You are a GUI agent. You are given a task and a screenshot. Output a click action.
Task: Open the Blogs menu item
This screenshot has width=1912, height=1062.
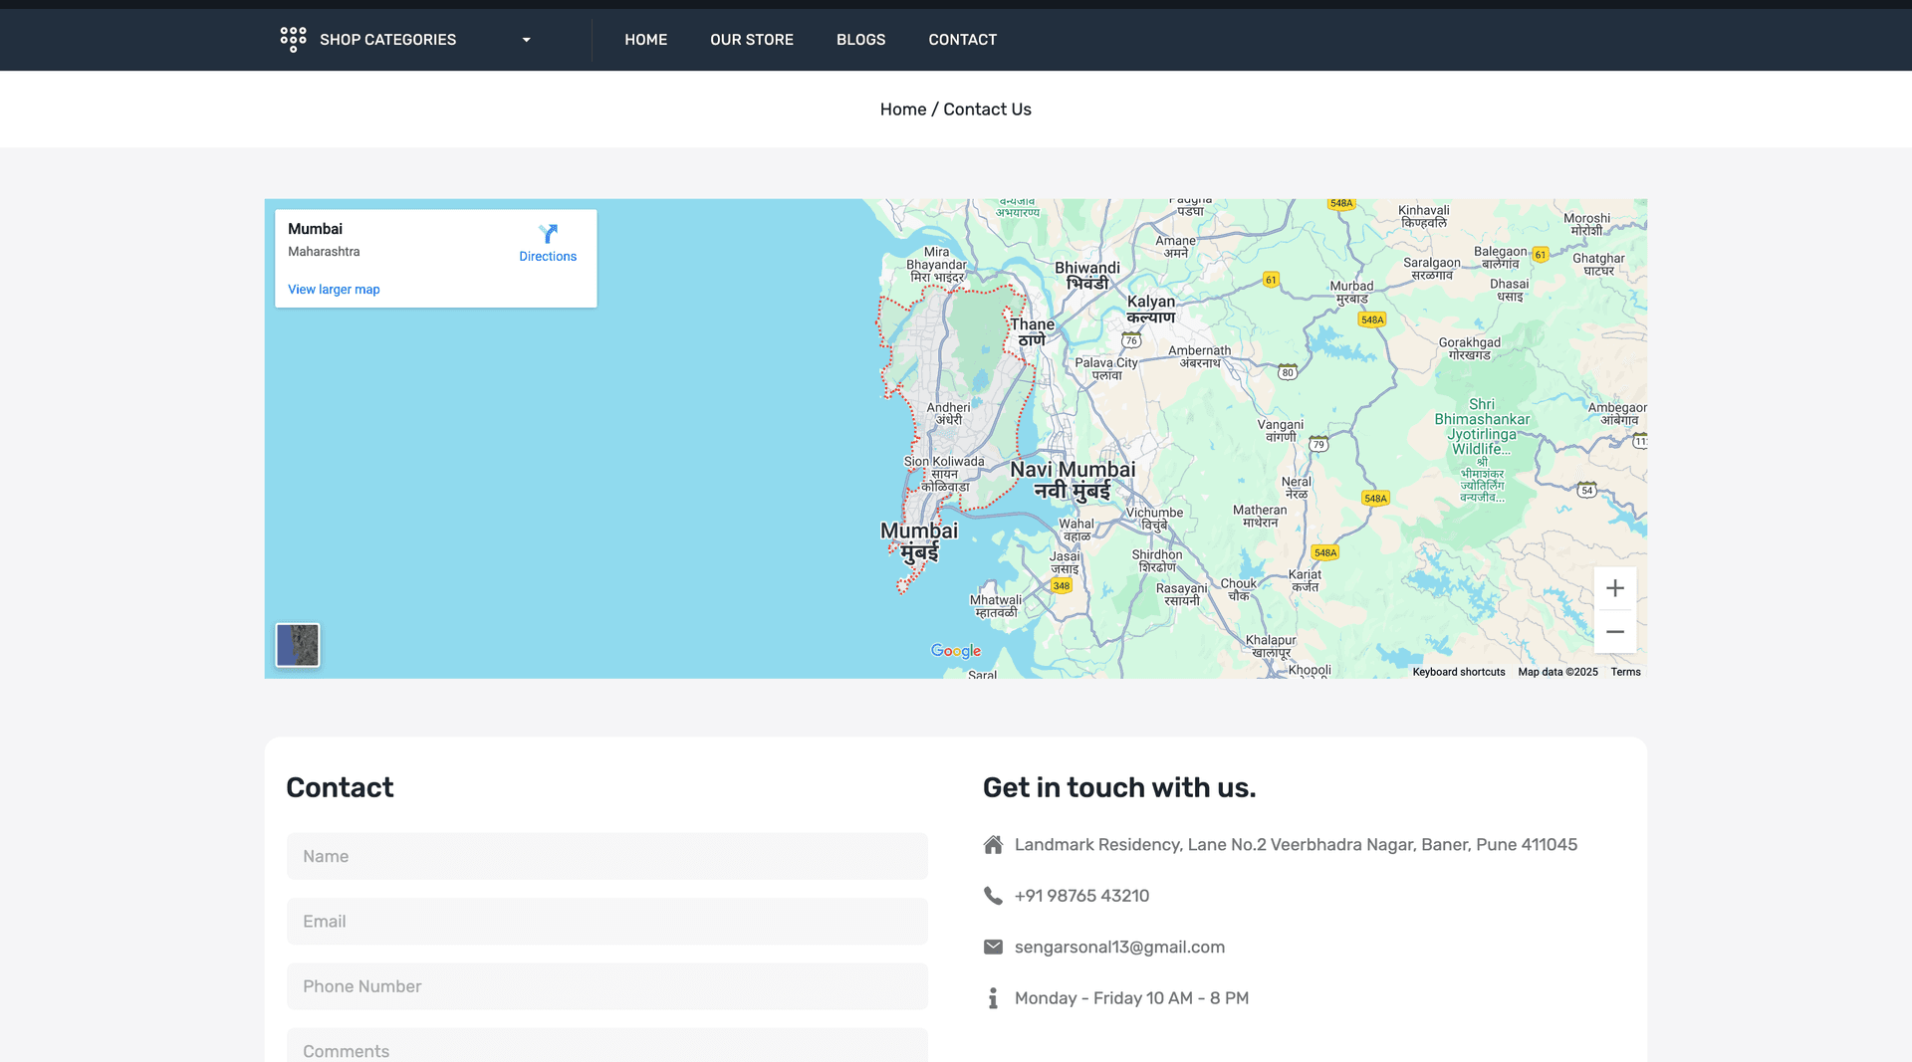tap(860, 40)
